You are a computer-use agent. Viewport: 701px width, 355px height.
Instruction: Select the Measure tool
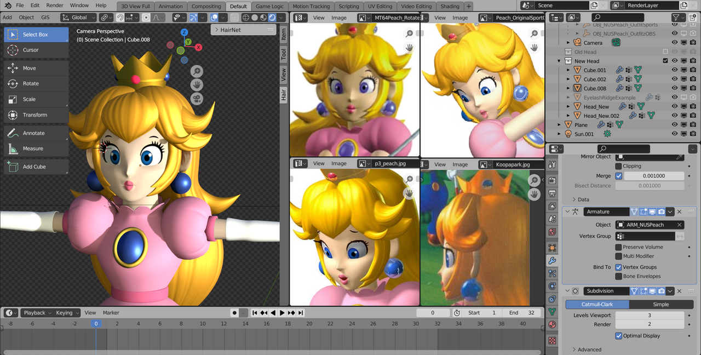pyautogui.click(x=36, y=148)
